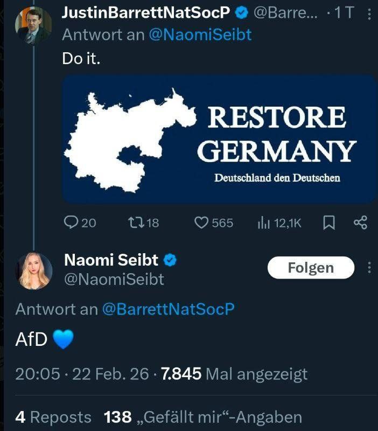The width and height of the screenshot is (378, 431).
Task: Open the @BarrettNatSocP mention link
Action: (x=168, y=309)
